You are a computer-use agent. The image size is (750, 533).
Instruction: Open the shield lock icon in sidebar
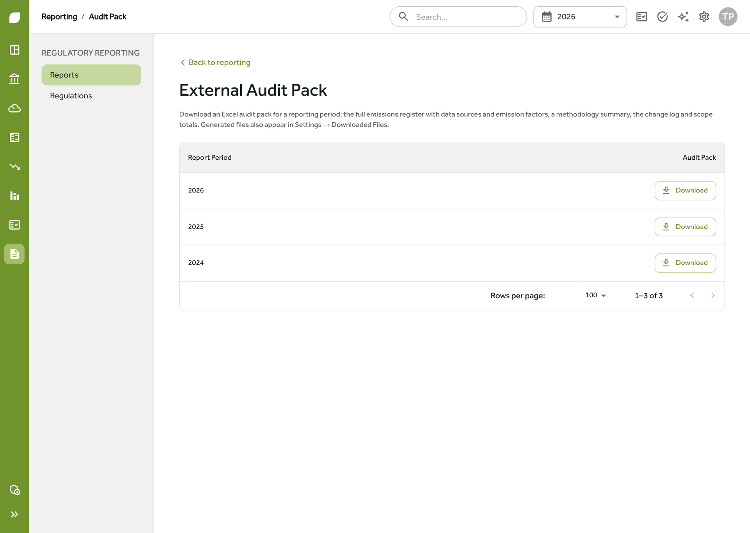coord(14,490)
